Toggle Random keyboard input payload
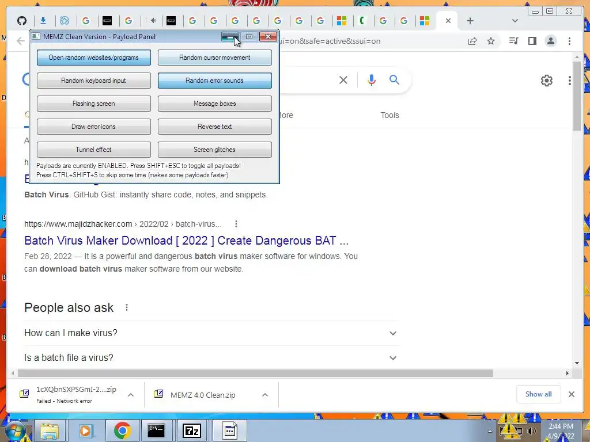590x442 pixels. (x=94, y=81)
